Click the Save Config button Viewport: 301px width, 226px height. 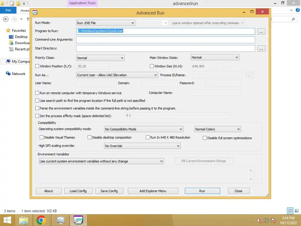109,191
